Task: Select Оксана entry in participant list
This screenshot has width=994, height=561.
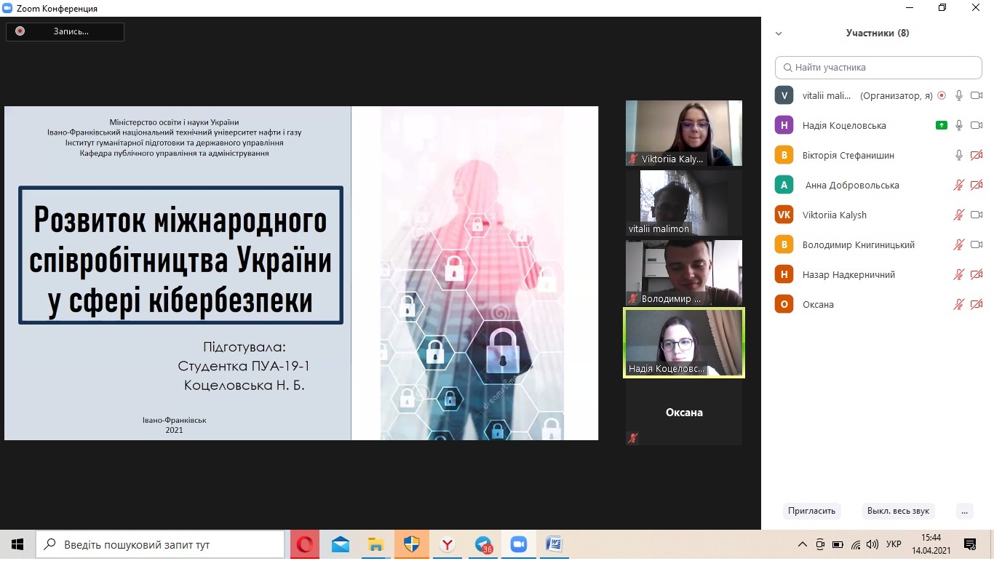Action: pyautogui.click(x=818, y=304)
